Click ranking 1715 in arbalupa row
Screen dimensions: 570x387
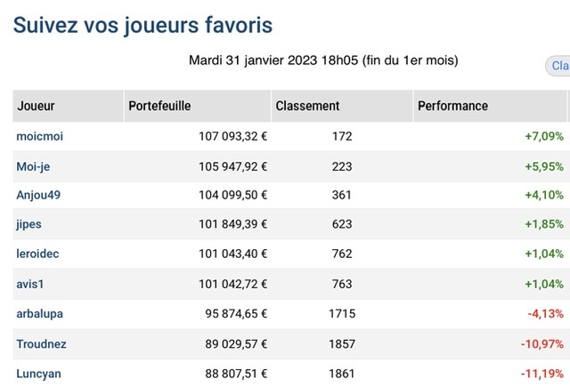[342, 314]
